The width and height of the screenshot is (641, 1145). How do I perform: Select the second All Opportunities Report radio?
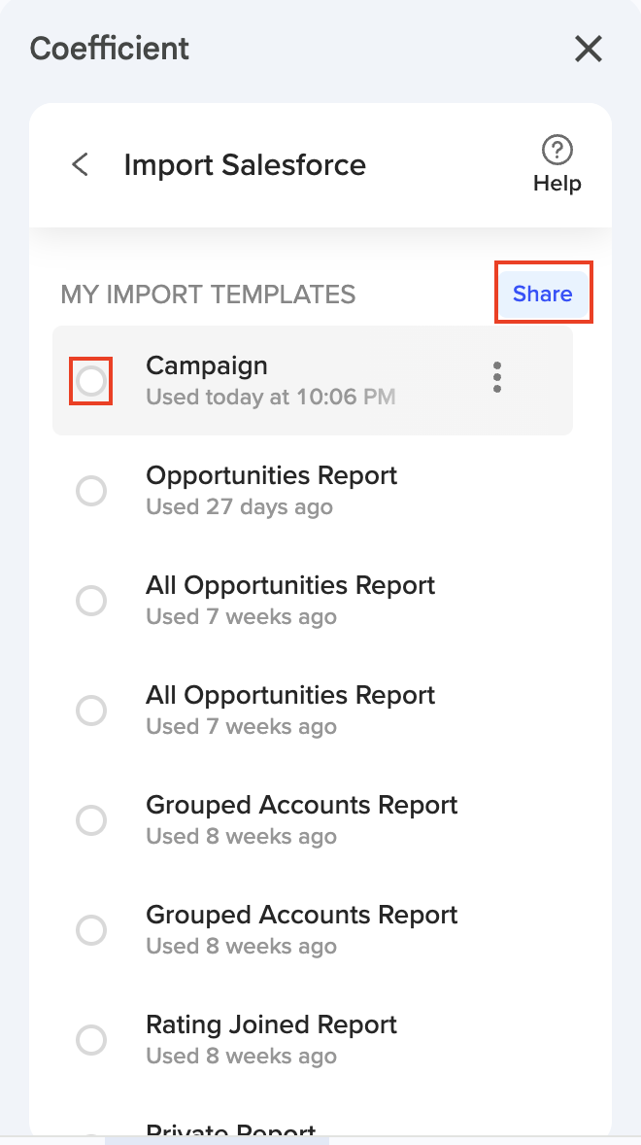click(91, 711)
